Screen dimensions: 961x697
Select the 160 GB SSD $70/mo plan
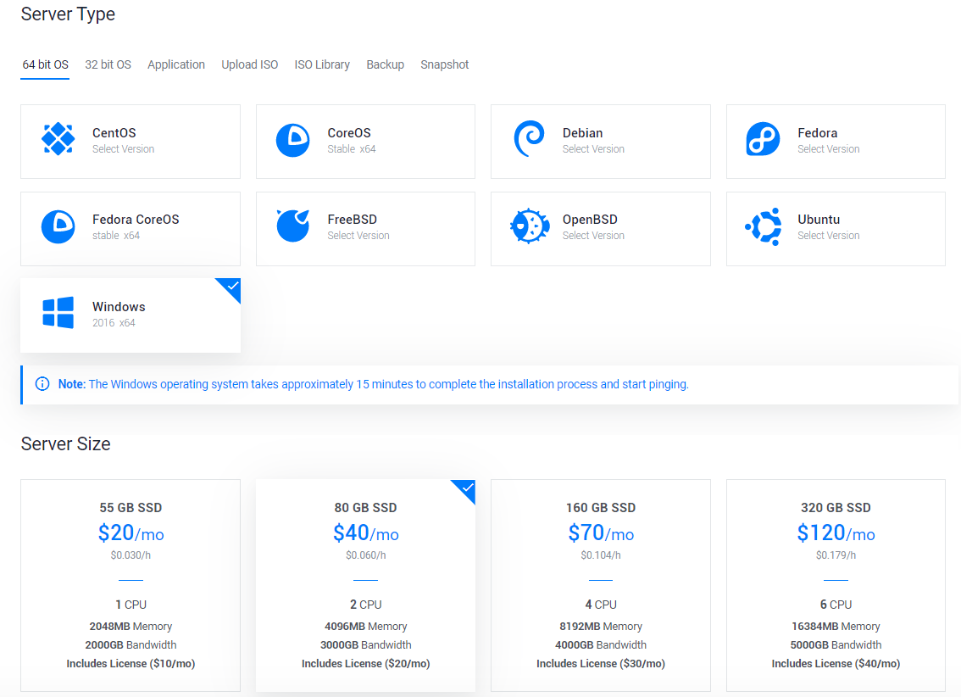coord(601,585)
